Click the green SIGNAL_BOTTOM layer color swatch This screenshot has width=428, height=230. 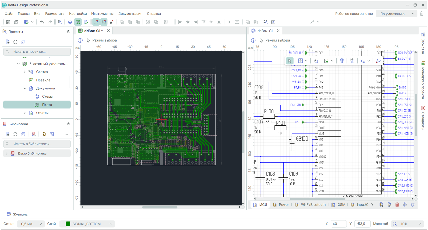click(x=68, y=224)
